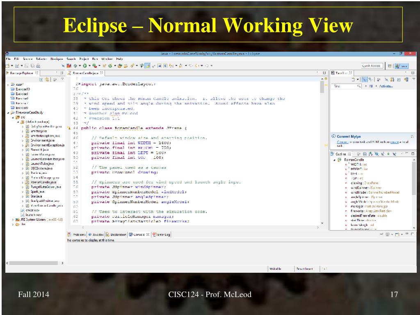Toggle Hide Static Members in Outline
This screenshot has height=315, width=420.
(x=383, y=154)
